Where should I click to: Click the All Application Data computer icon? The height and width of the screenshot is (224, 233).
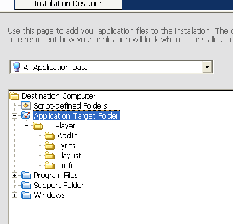16,67
